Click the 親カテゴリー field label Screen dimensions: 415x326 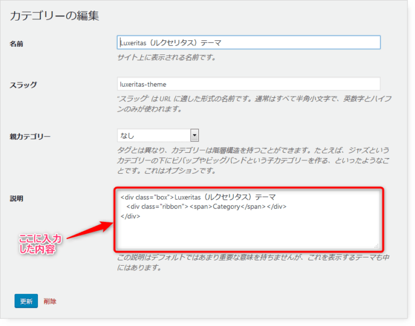point(30,137)
